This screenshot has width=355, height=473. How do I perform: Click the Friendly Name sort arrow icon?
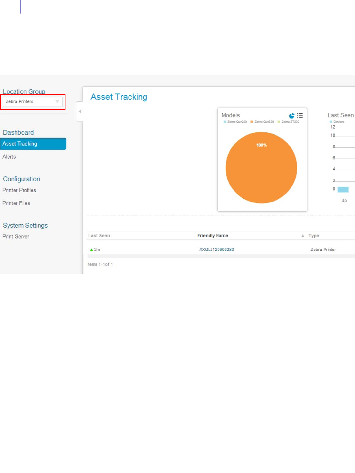303,236
